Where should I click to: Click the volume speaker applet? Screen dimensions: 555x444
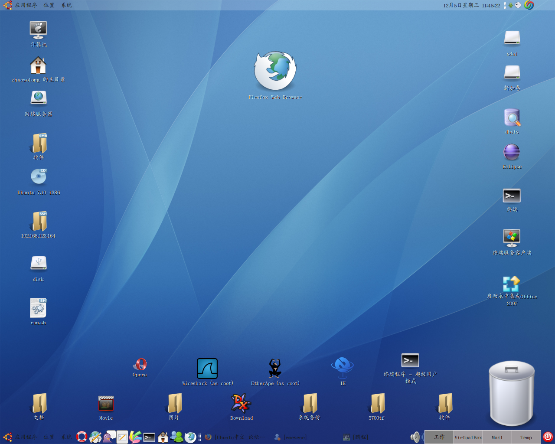point(417,437)
